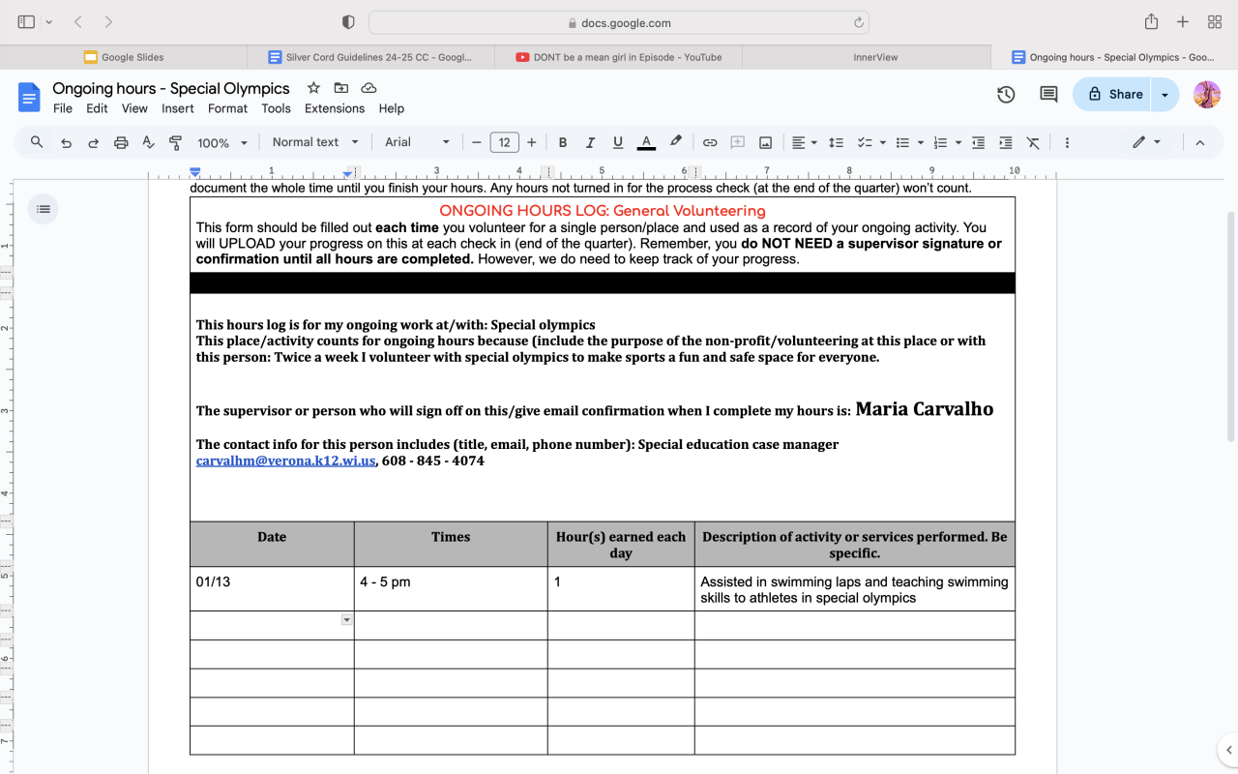Open the text alignment dropdown

805,142
